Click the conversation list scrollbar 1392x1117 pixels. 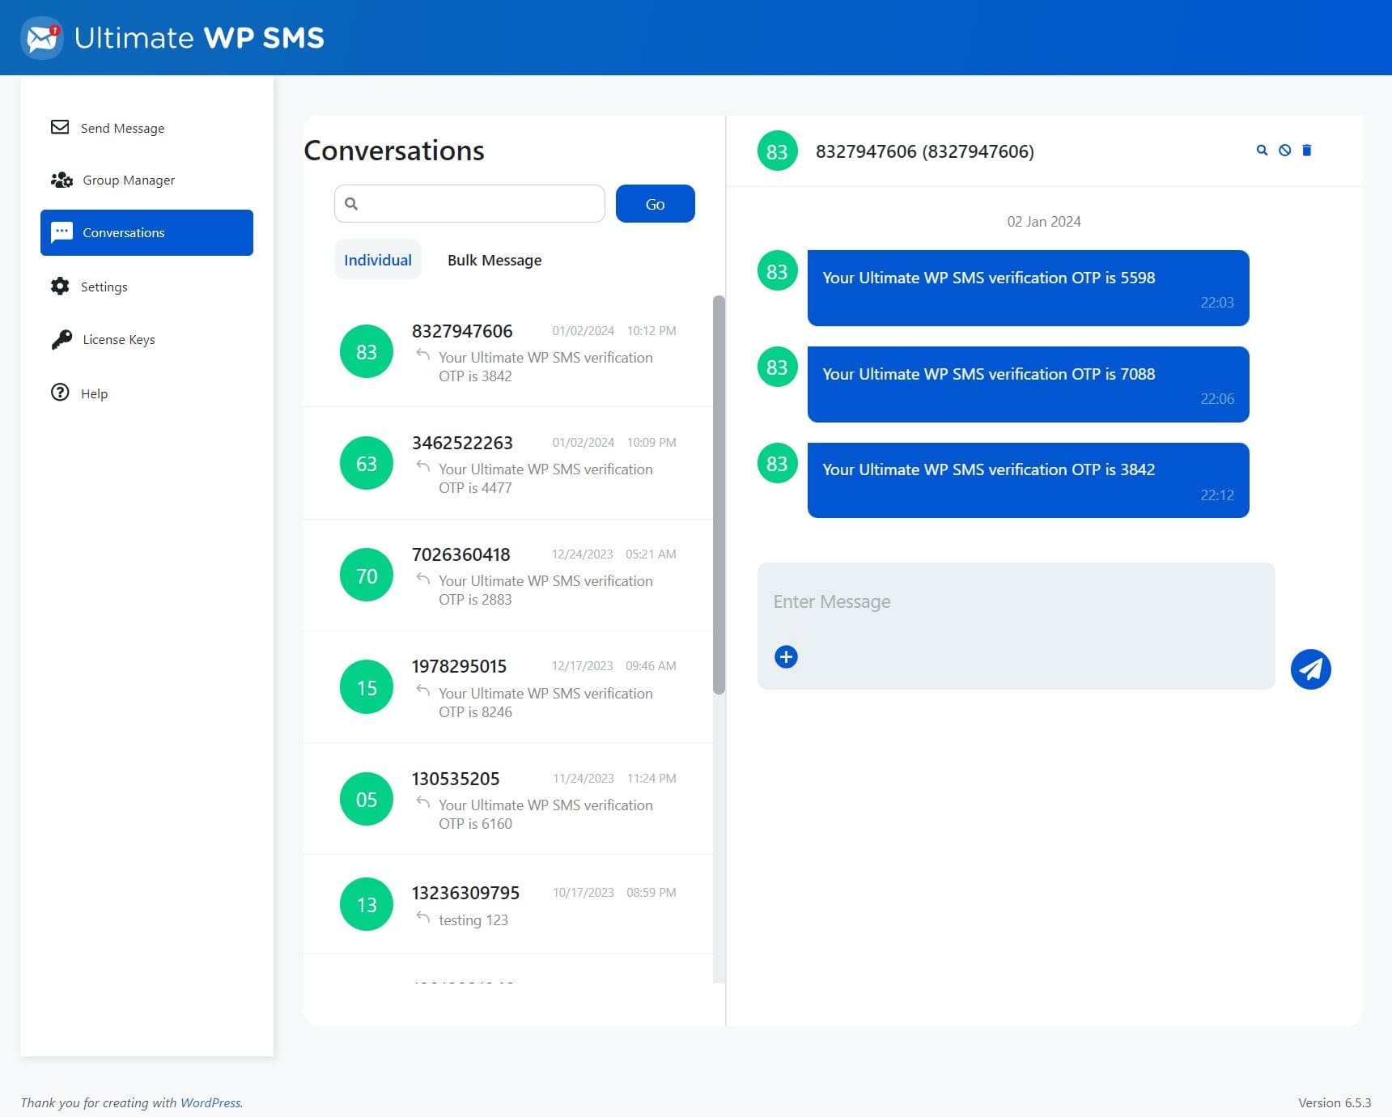[719, 495]
